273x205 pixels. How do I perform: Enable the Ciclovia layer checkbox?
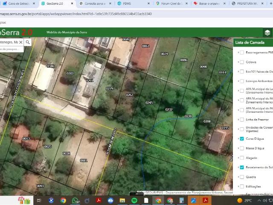242,62
